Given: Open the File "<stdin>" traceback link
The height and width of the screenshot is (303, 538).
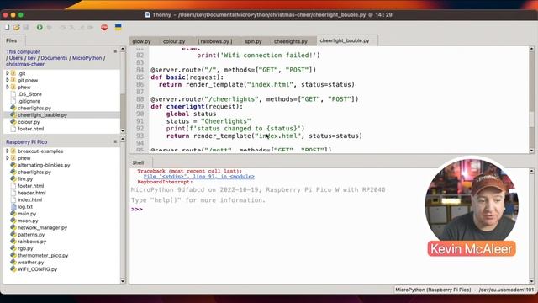Looking at the screenshot, I should tap(199, 177).
